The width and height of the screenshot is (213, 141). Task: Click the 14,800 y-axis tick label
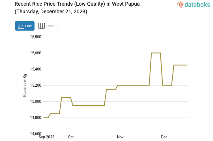pyautogui.click(x=36, y=118)
